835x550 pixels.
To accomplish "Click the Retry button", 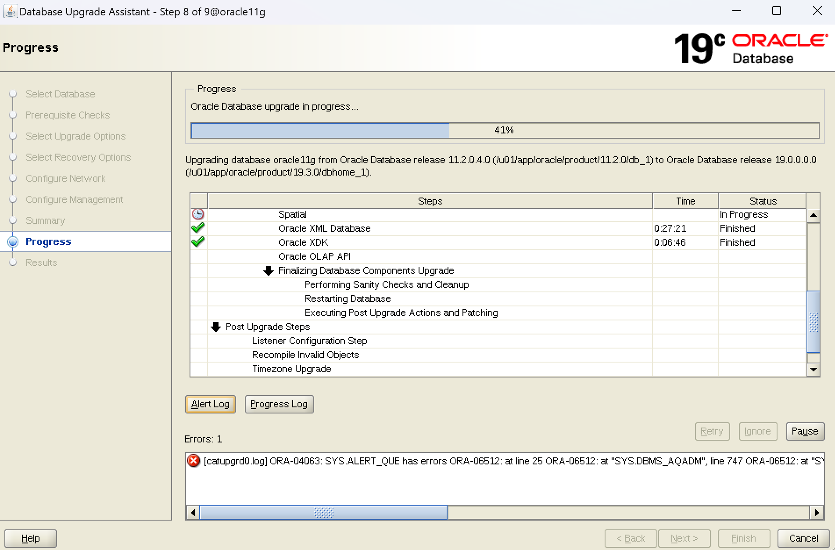I will click(712, 431).
